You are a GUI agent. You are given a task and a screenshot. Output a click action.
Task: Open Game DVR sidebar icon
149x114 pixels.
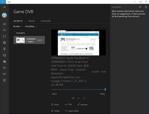pos(4,55)
